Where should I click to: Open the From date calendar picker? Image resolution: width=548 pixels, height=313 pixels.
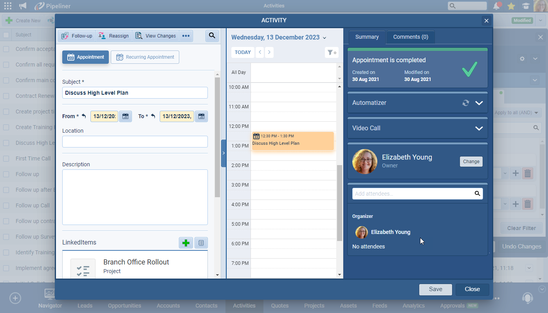point(125,116)
